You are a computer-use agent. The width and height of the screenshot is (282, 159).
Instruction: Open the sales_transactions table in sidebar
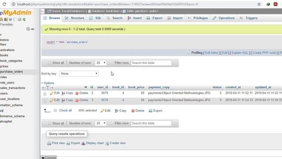(13, 88)
